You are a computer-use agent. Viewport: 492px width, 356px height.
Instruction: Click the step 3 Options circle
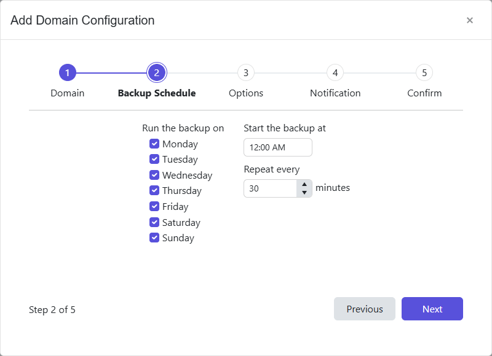245,72
